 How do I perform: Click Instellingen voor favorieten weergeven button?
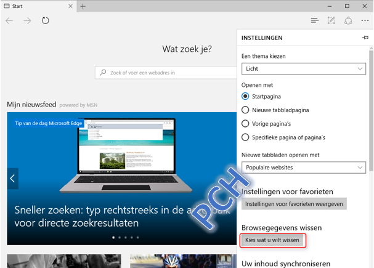294,204
